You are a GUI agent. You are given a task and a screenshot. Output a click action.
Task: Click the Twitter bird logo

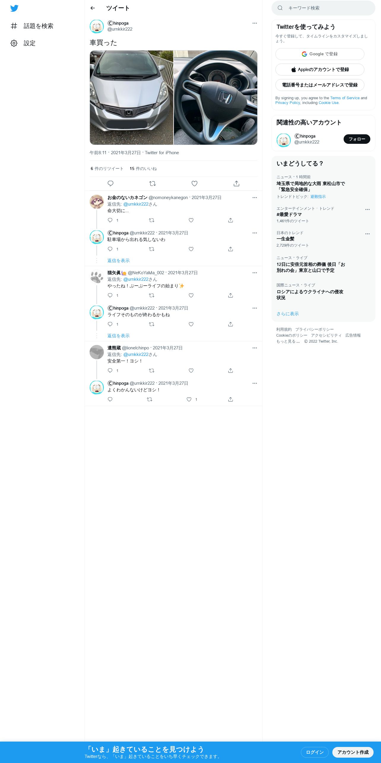(x=14, y=8)
